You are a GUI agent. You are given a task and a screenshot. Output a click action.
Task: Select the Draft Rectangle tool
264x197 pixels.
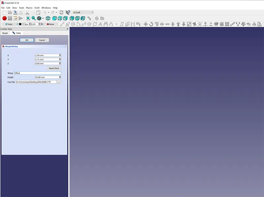(95, 24)
